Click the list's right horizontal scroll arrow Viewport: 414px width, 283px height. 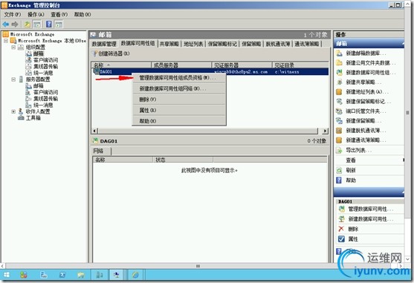pos(326,131)
